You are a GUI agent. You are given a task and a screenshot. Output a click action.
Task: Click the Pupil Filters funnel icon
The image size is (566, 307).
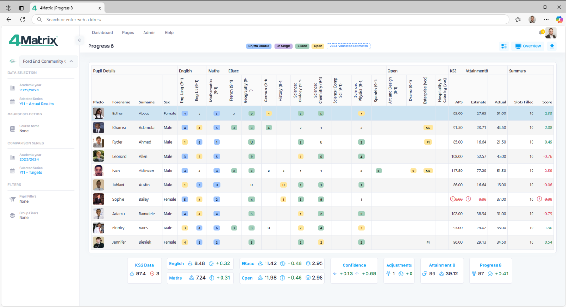pyautogui.click(x=12, y=199)
